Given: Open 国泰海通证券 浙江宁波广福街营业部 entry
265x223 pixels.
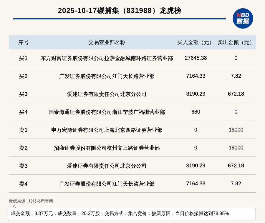Looking at the screenshot, I should click(x=107, y=112).
